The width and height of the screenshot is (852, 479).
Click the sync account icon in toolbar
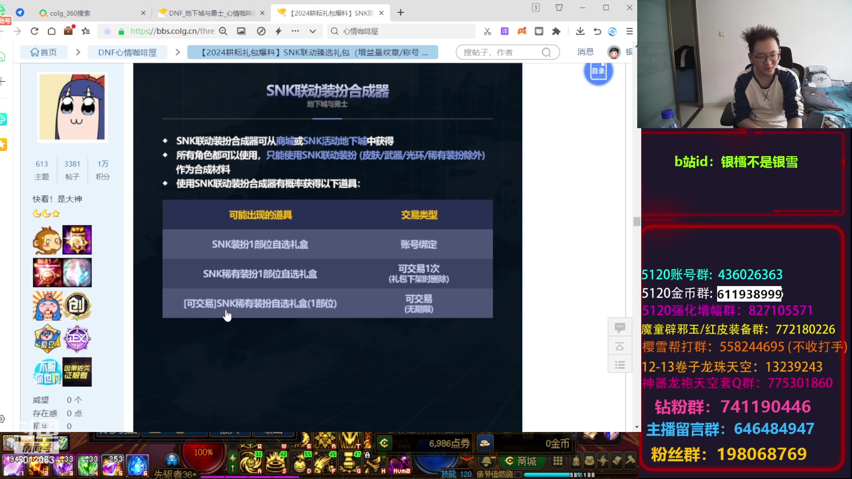[612, 31]
